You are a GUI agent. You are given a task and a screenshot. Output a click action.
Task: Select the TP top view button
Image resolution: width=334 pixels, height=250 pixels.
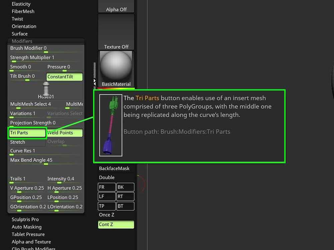tap(107, 206)
